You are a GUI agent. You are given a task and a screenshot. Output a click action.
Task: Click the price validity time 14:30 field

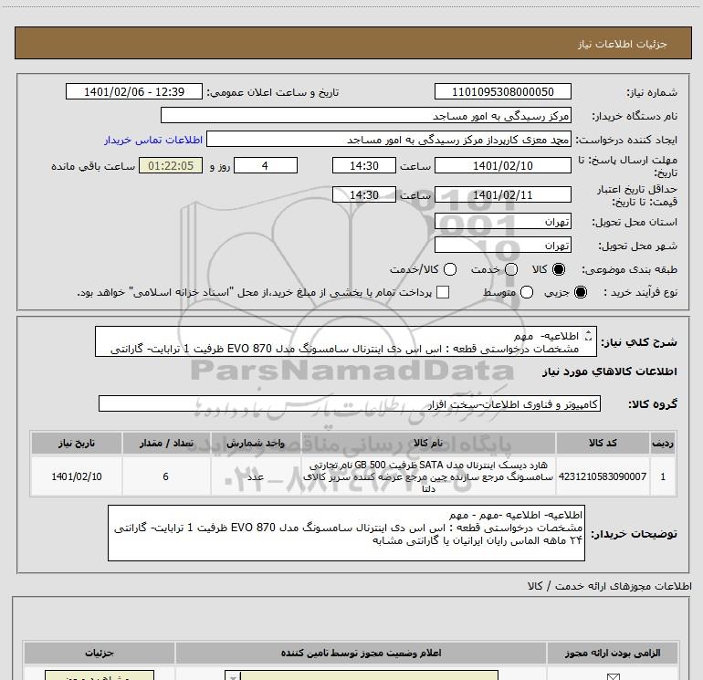(364, 194)
